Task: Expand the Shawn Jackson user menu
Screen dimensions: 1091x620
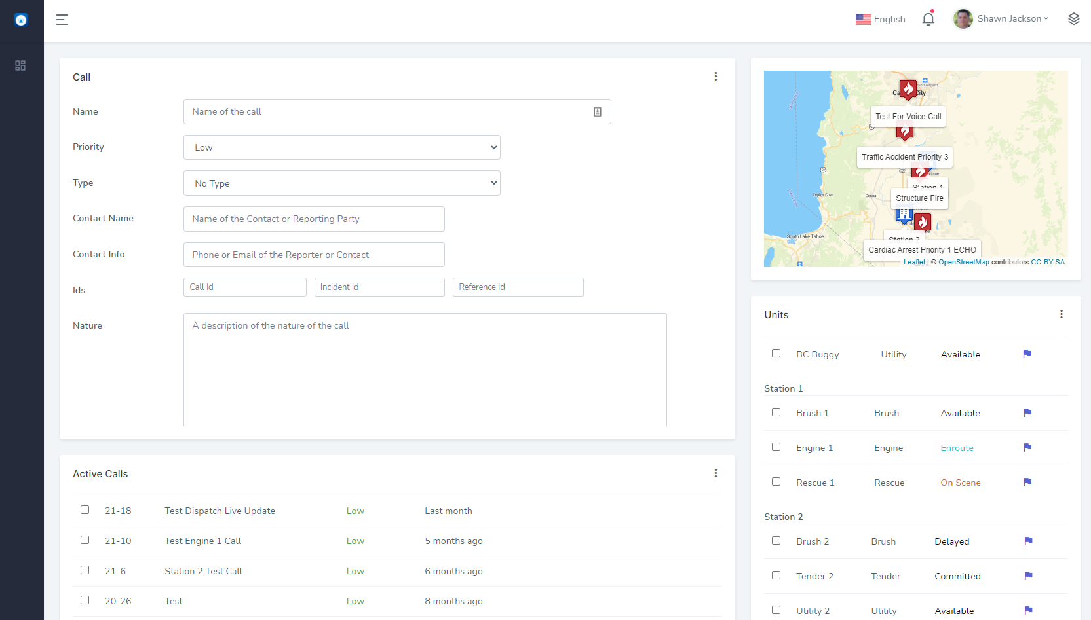Action: pyautogui.click(x=1001, y=18)
